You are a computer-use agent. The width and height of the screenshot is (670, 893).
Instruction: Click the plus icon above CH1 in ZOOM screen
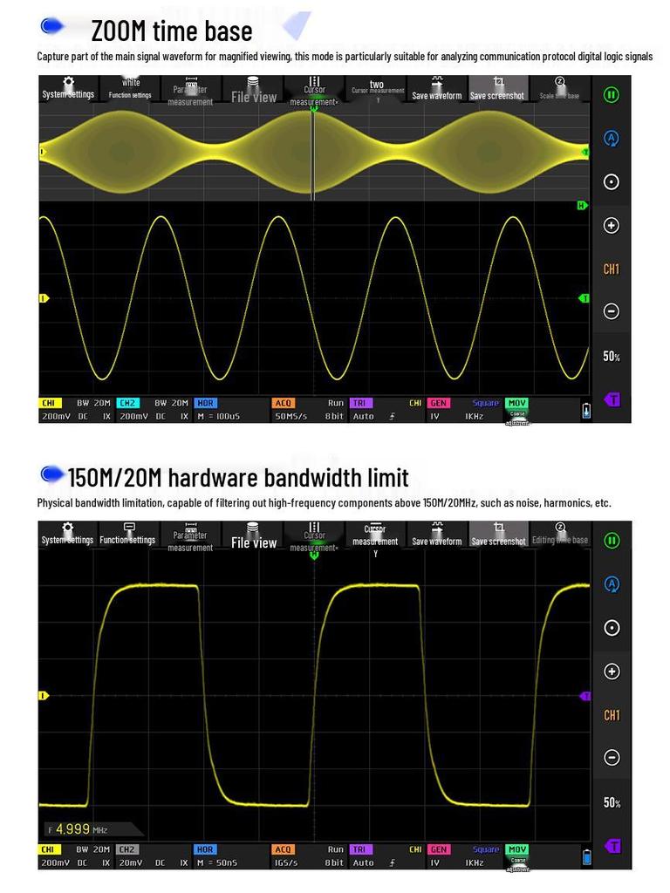tap(612, 225)
